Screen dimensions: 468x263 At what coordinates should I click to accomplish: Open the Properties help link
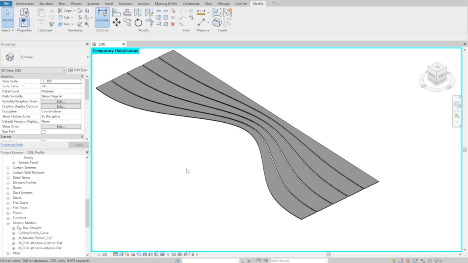coord(11,145)
